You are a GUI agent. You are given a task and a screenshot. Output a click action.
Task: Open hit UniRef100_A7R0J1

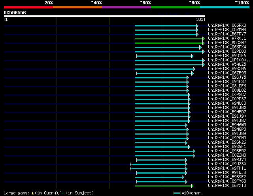[227, 38]
